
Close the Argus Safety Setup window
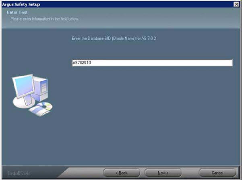click(x=236, y=4)
